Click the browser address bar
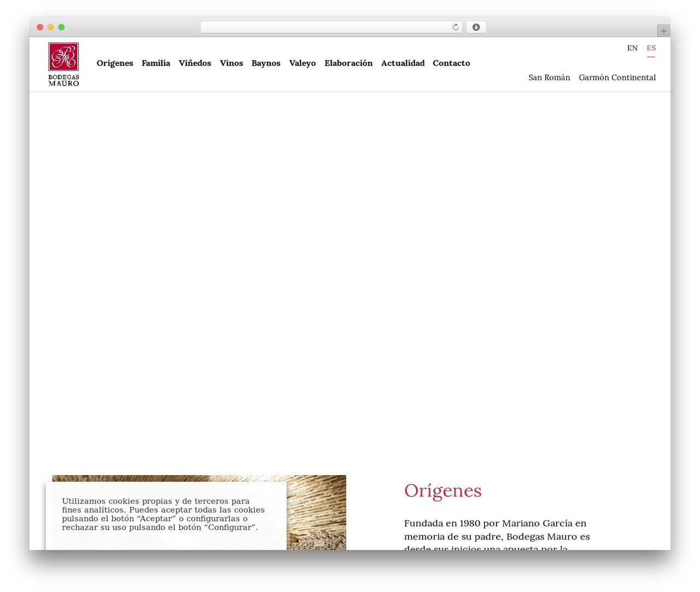This screenshot has height=592, width=700. click(x=331, y=27)
